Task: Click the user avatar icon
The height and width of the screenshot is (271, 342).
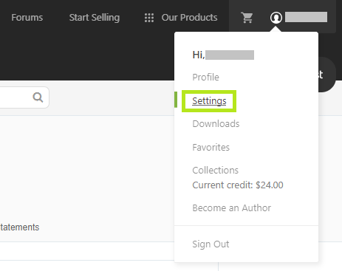Action: [276, 18]
